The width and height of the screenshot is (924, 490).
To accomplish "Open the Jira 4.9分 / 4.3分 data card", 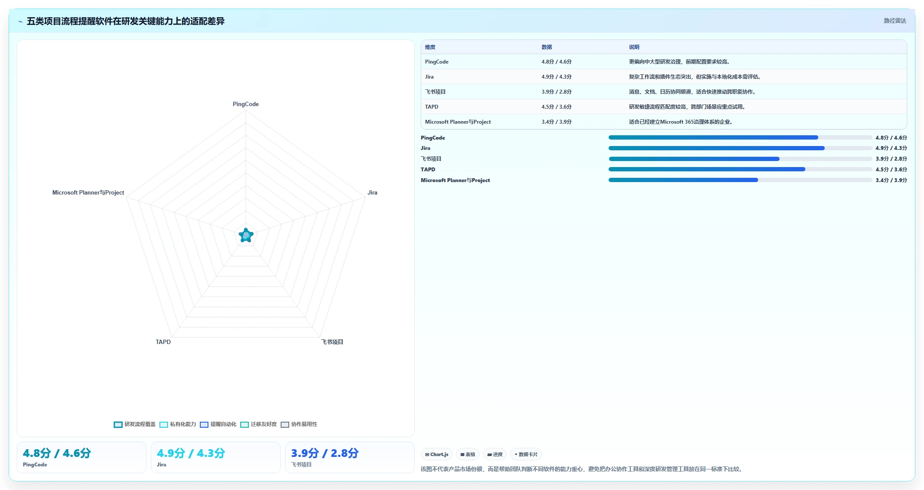I will point(216,457).
